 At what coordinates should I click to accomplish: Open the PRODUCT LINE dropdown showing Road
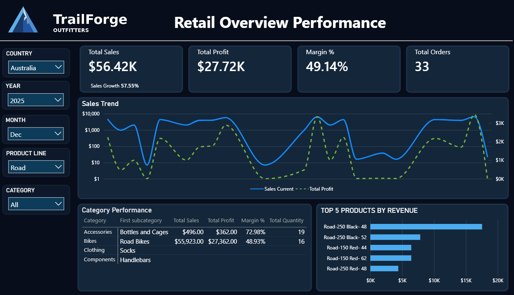pos(36,167)
